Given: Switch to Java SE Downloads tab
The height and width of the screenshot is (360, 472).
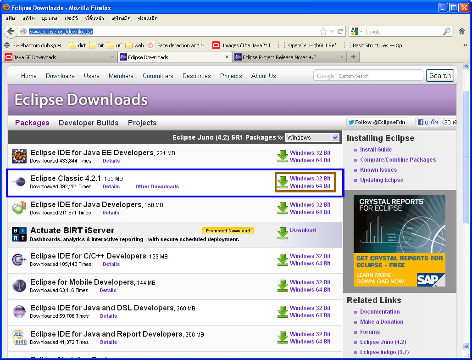Looking at the screenshot, I should (x=60, y=57).
